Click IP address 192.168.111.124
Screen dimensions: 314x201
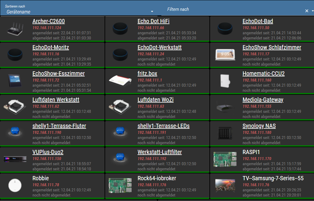(x=47, y=28)
